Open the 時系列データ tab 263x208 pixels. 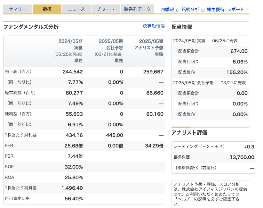click(138, 9)
